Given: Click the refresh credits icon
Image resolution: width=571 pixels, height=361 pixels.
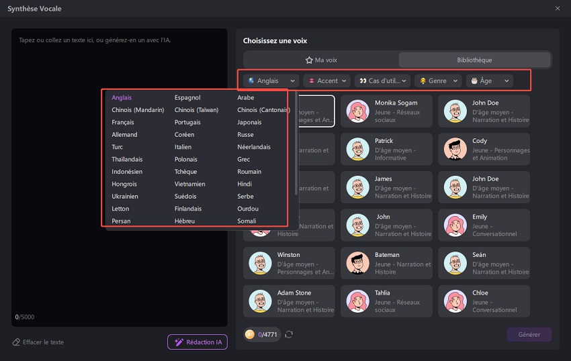Looking at the screenshot, I should click(x=290, y=334).
